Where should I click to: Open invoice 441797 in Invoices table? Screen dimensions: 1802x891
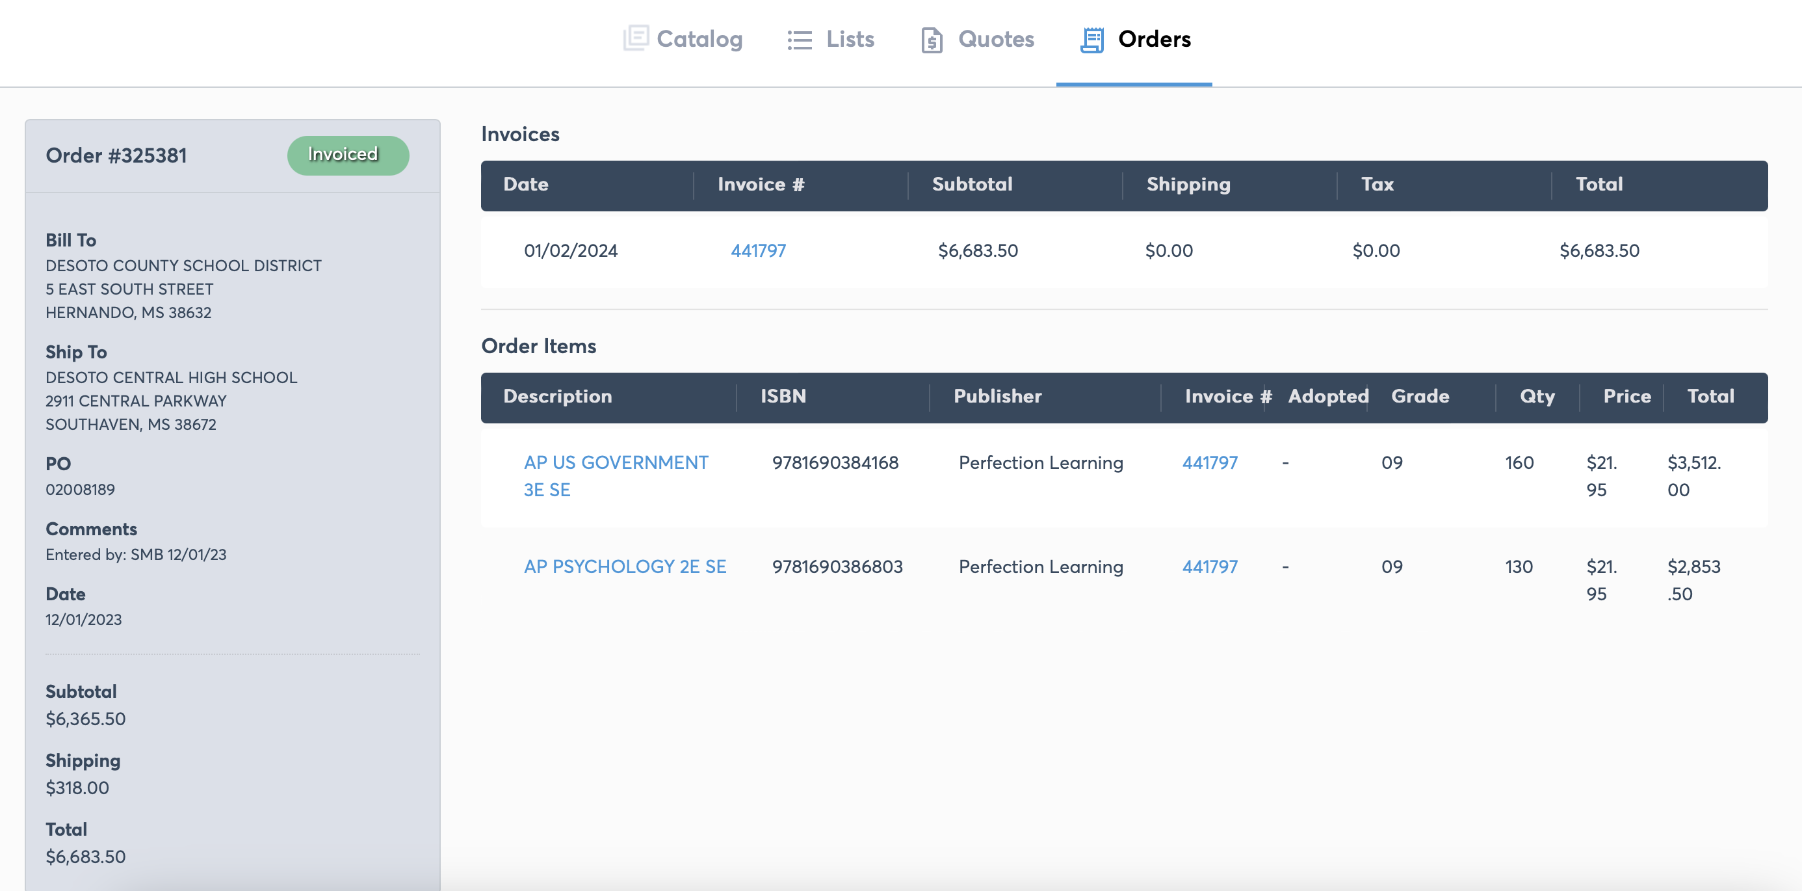[x=758, y=250]
